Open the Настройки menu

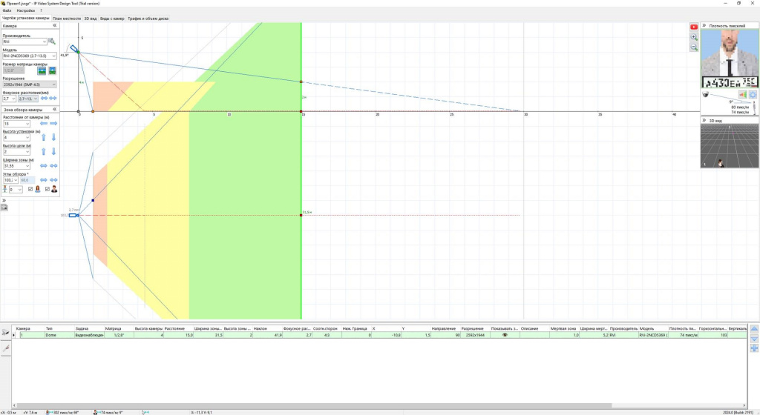tap(25, 10)
